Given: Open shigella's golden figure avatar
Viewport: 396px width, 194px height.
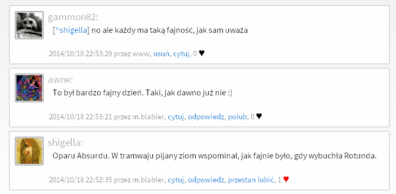Looking at the screenshot, I should [x=29, y=151].
